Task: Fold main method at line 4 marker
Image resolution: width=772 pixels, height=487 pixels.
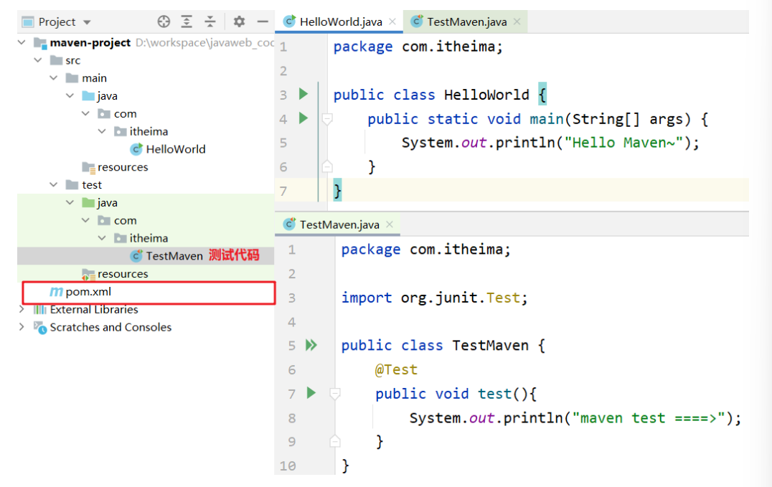Action: point(327,118)
